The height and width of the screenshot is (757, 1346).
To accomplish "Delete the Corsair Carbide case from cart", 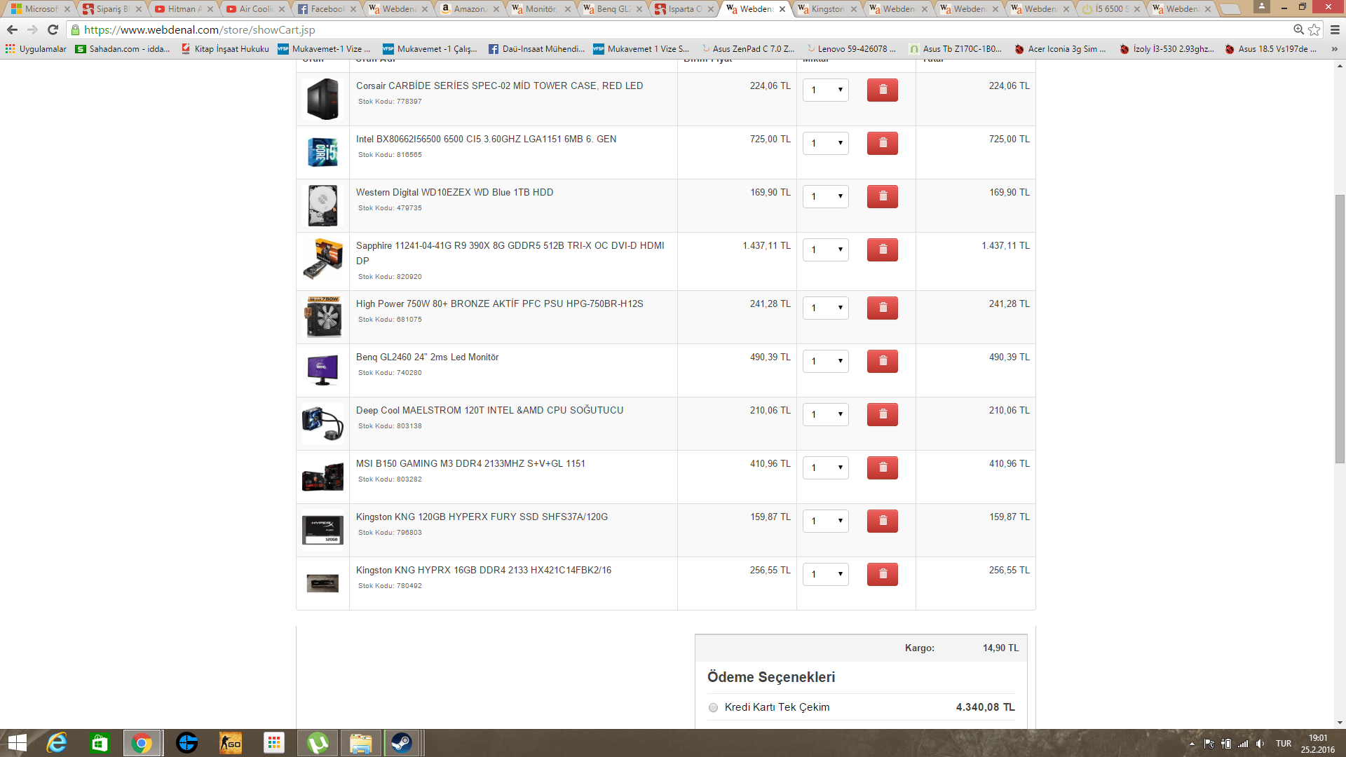I will click(x=882, y=90).
